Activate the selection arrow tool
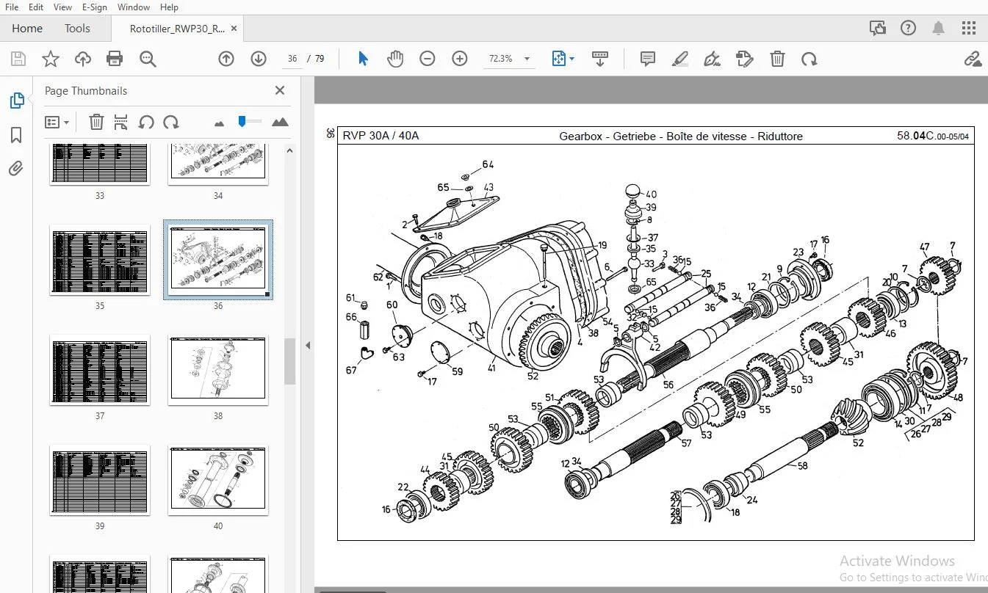988x593 pixels. (x=363, y=59)
